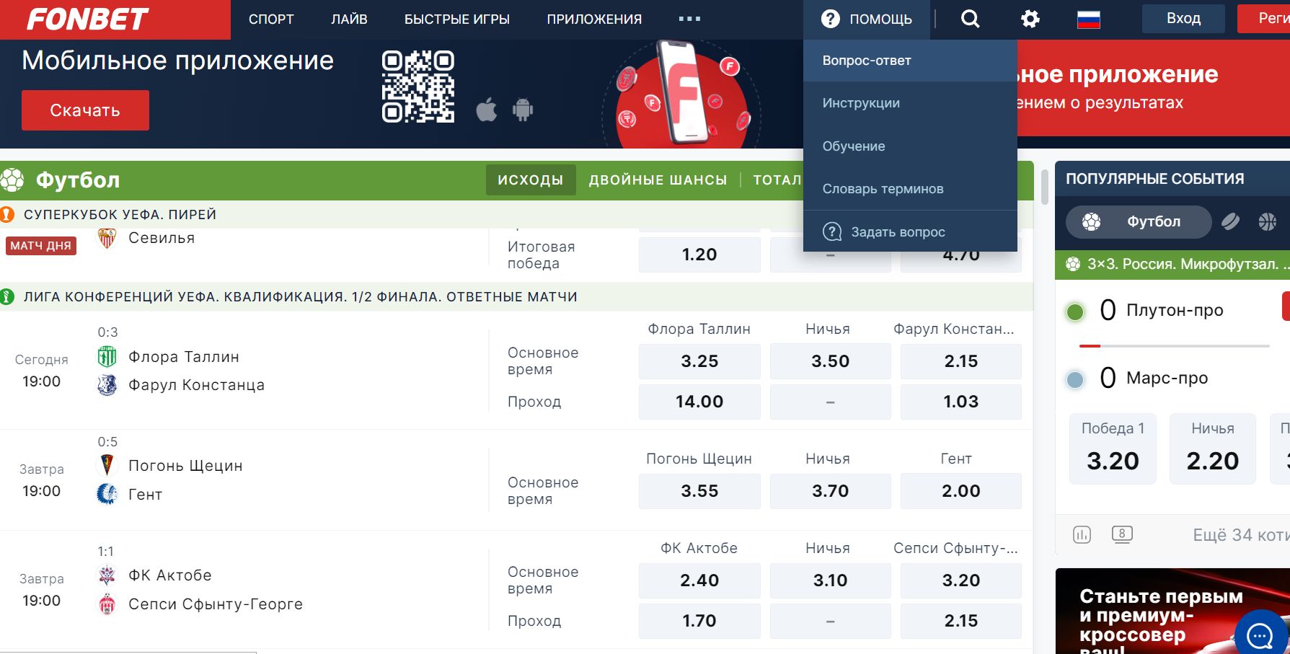This screenshot has height=654, width=1290.
Task: Select Вопрос-ответ from the help menu
Action: click(x=910, y=61)
